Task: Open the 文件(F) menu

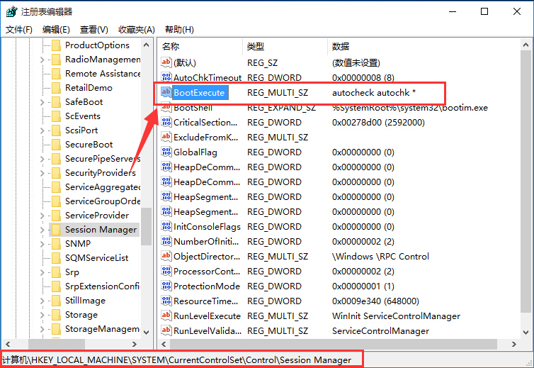Action: (19, 29)
